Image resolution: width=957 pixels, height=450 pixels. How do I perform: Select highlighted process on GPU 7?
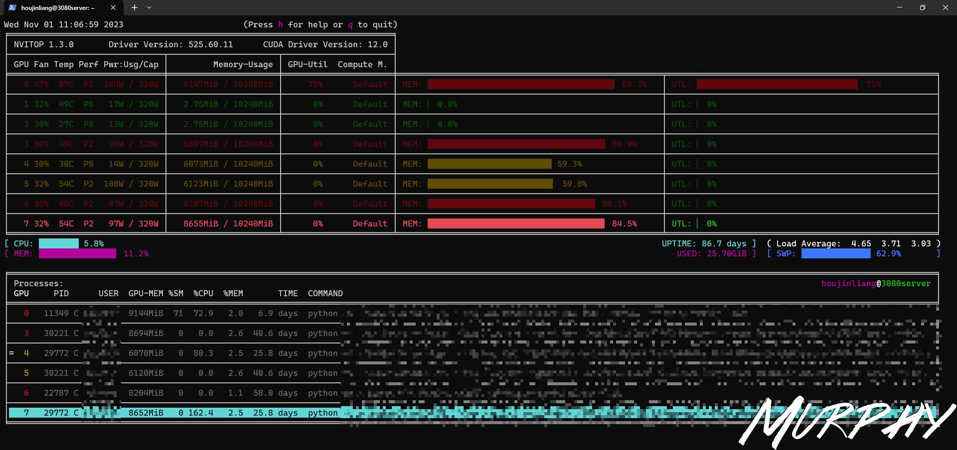tap(473, 413)
